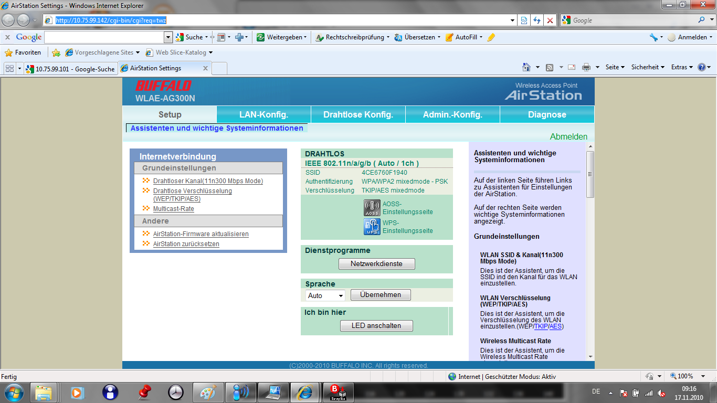The width and height of the screenshot is (717, 403).
Task: Switch to the LAN-Konfig. tab
Action: pyautogui.click(x=263, y=114)
